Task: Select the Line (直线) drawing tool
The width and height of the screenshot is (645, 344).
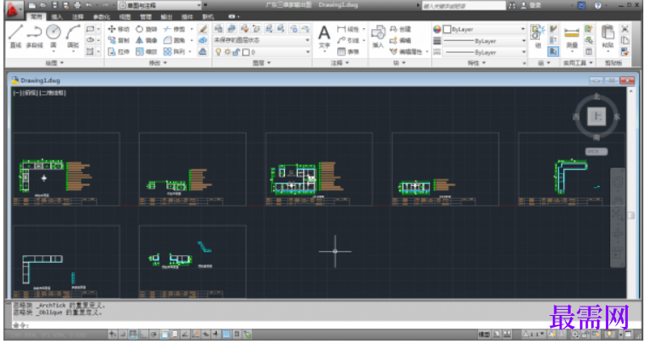Action: 15,36
